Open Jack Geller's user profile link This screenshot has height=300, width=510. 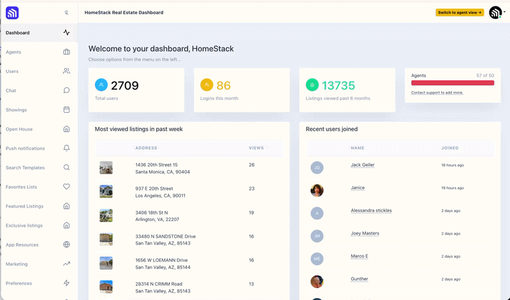(362, 165)
